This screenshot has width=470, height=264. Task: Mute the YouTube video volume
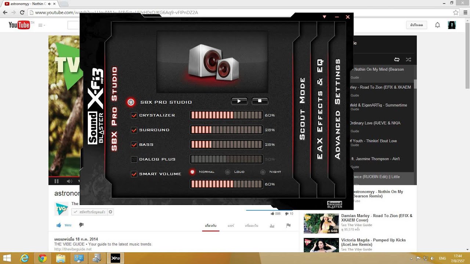click(69, 181)
